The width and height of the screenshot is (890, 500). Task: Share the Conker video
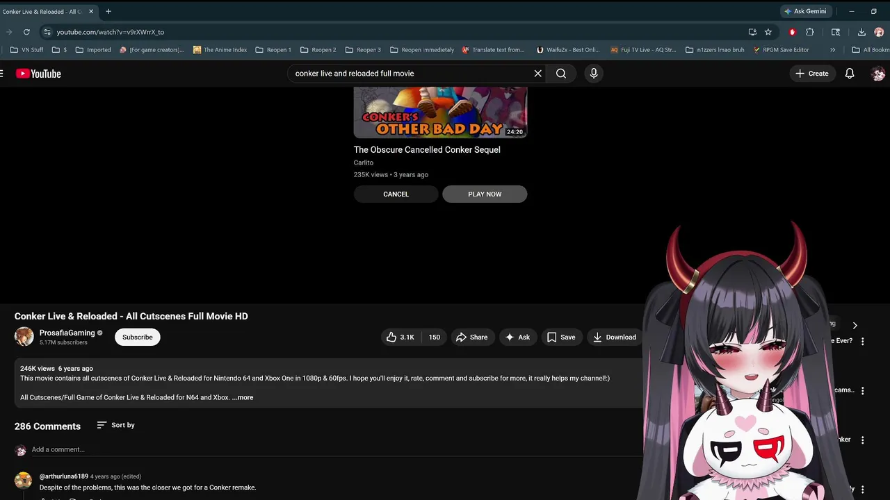coord(472,337)
